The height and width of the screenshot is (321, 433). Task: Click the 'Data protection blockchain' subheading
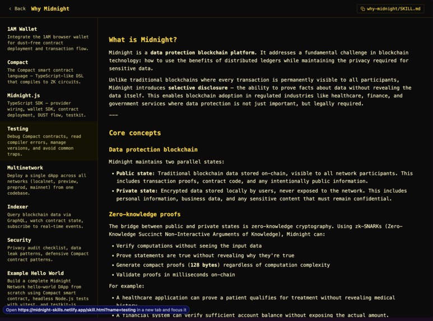[x=153, y=150]
